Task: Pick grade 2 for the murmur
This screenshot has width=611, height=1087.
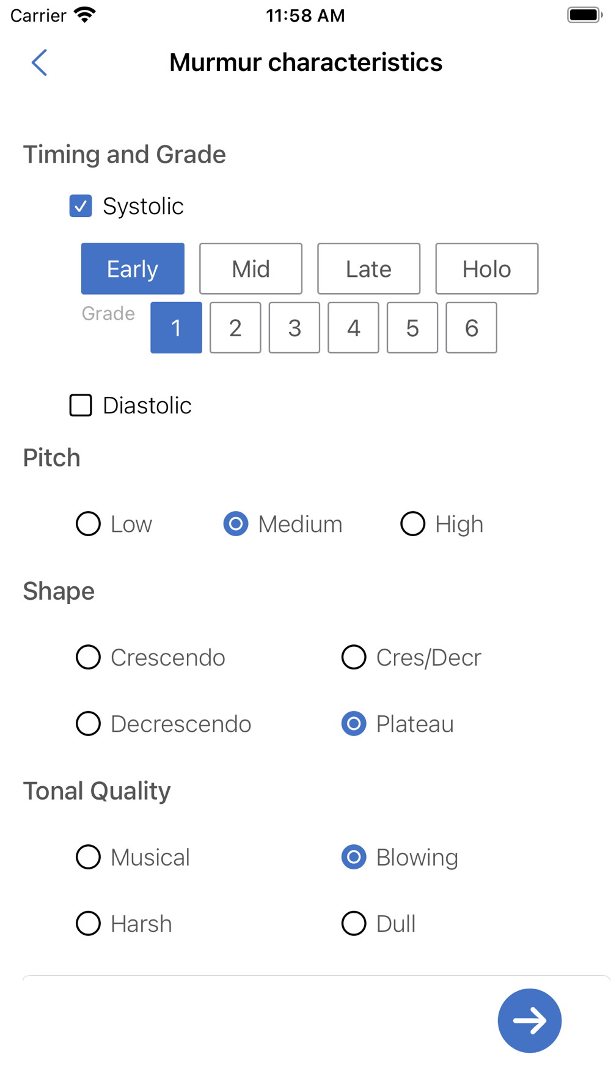Action: (x=235, y=328)
